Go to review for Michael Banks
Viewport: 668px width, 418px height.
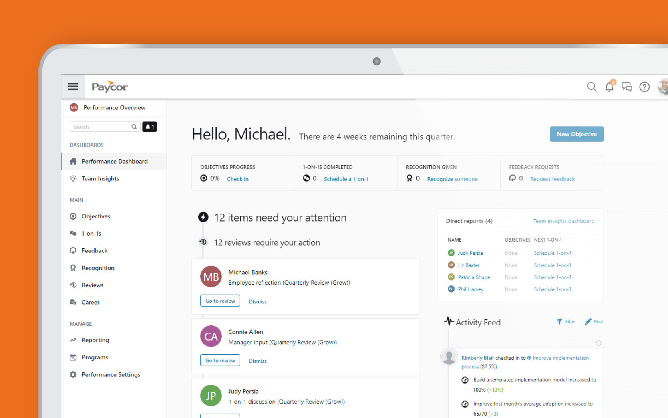220,301
